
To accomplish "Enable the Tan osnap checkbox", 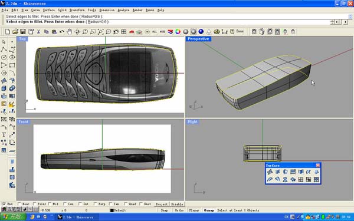I will coord(111,204).
